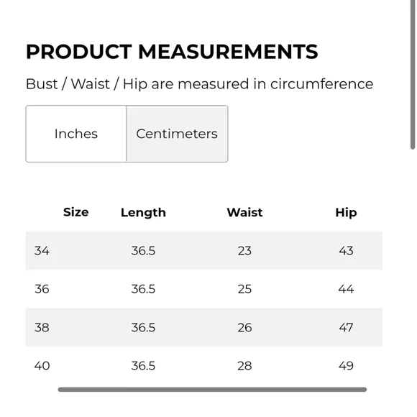Screen dimensions: 417x417
Task: Click the Size column header
Action: click(x=75, y=212)
